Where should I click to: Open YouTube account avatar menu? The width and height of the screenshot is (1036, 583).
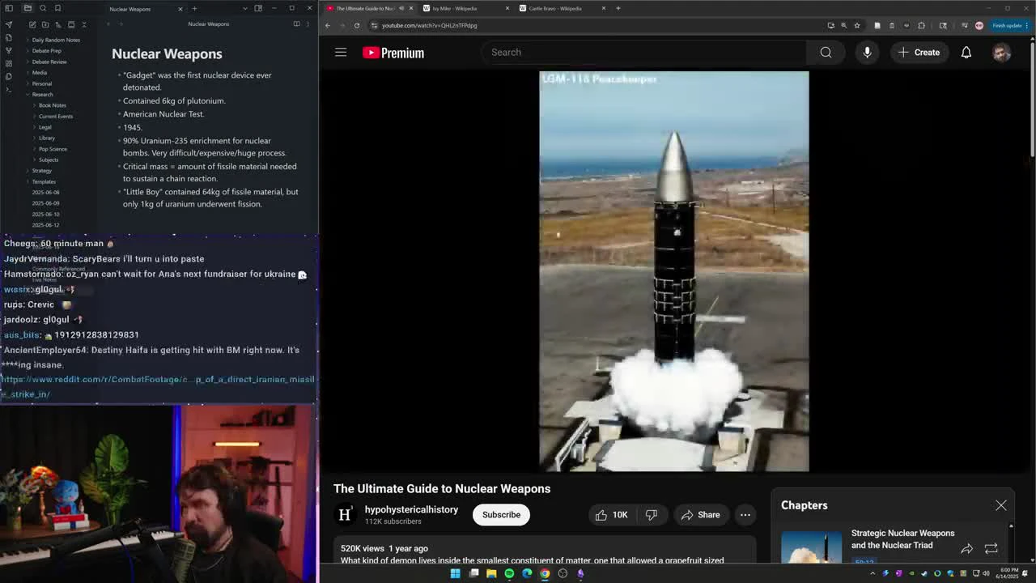(1002, 53)
